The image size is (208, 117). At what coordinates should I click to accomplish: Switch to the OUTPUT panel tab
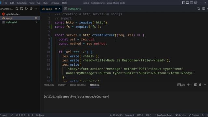click(62, 85)
